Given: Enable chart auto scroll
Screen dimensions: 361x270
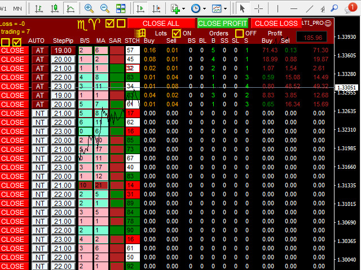Looking at the screenshot, I should pyautogui.click(x=140, y=8).
